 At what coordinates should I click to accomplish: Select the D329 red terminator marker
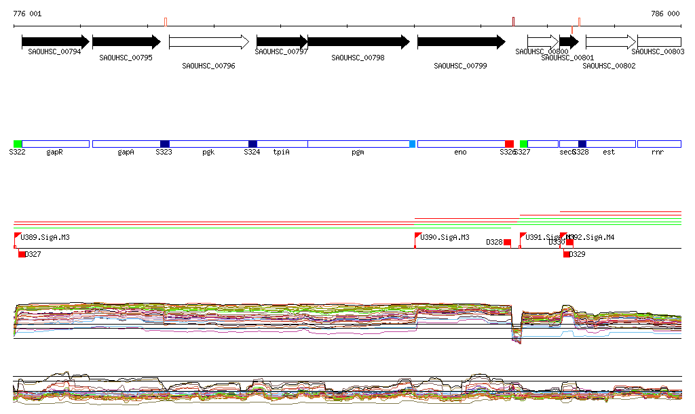coord(567,254)
